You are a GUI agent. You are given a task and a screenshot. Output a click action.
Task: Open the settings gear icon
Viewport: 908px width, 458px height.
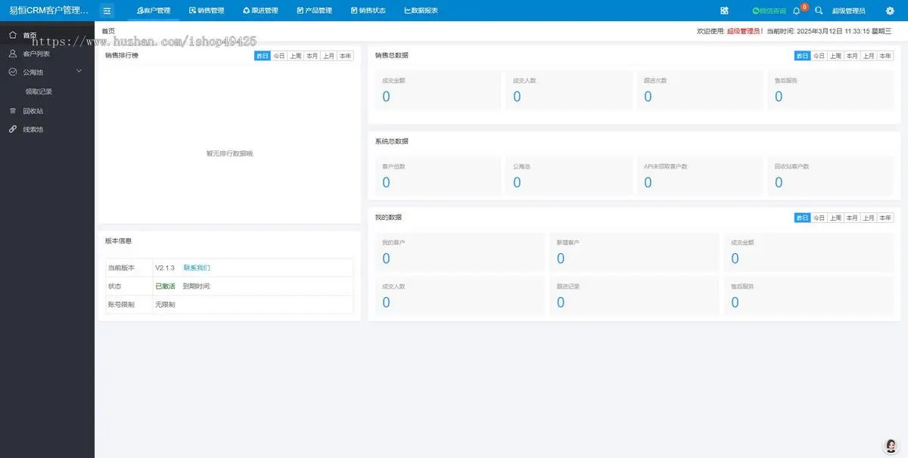(x=890, y=11)
